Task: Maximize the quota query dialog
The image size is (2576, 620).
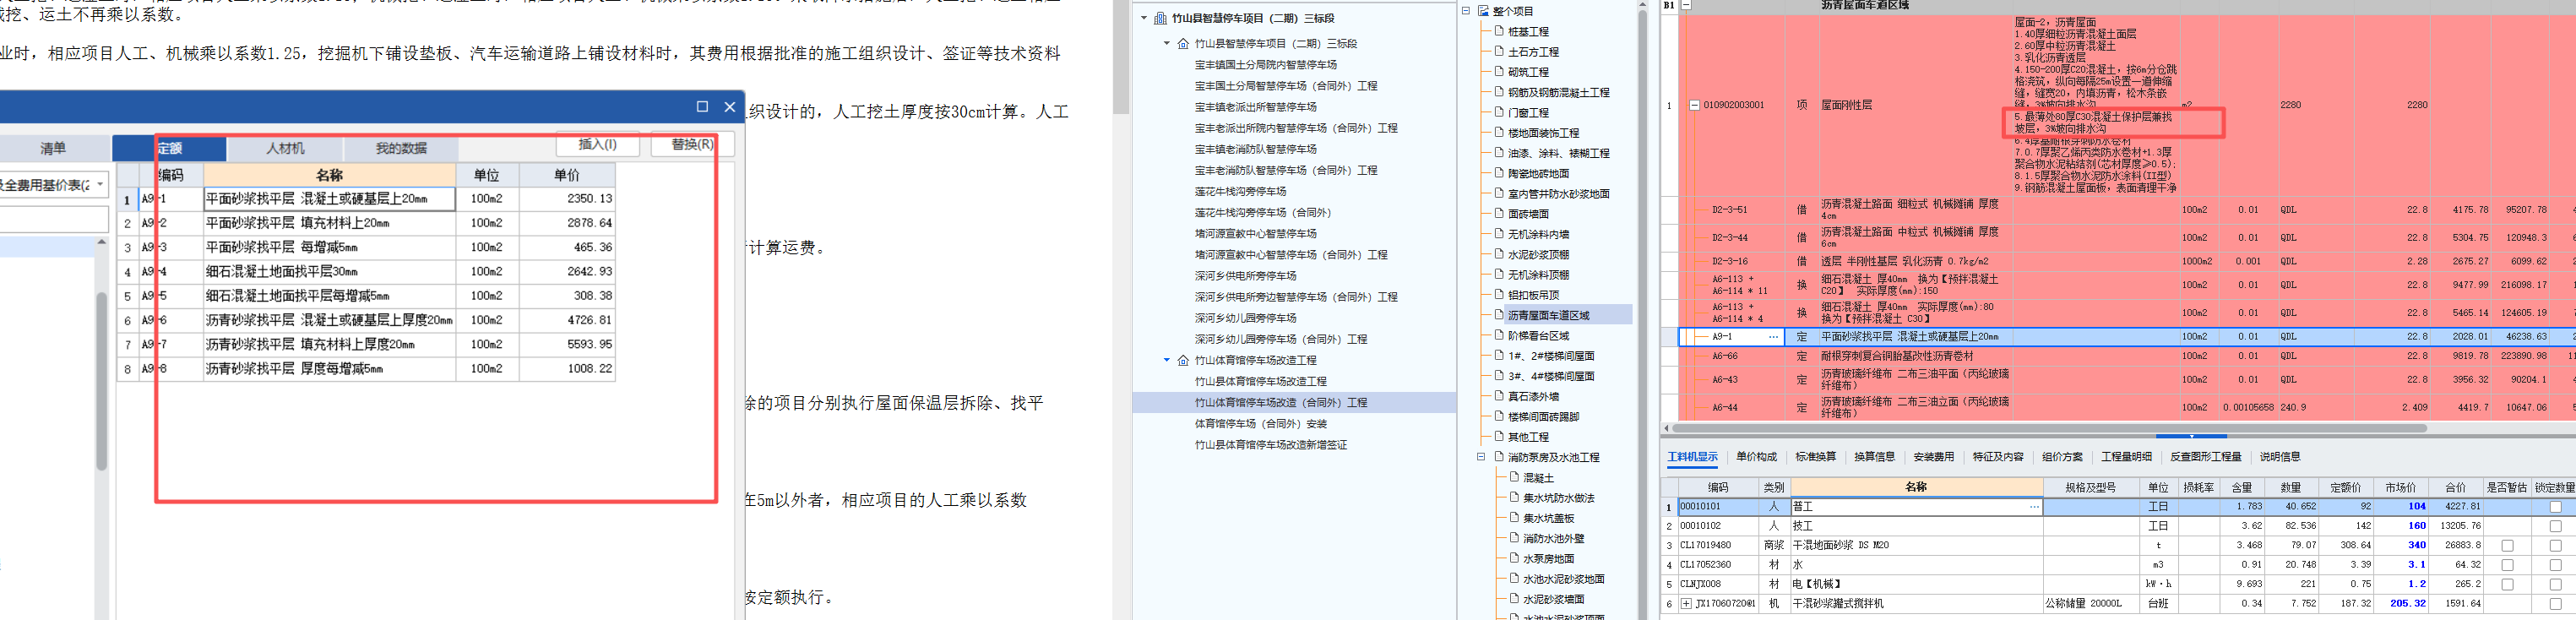Action: point(702,107)
